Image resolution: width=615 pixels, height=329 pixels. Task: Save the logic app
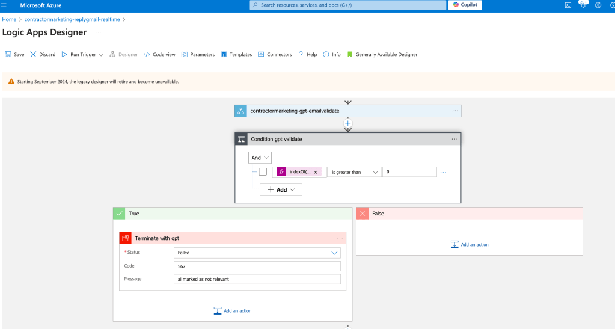point(14,54)
